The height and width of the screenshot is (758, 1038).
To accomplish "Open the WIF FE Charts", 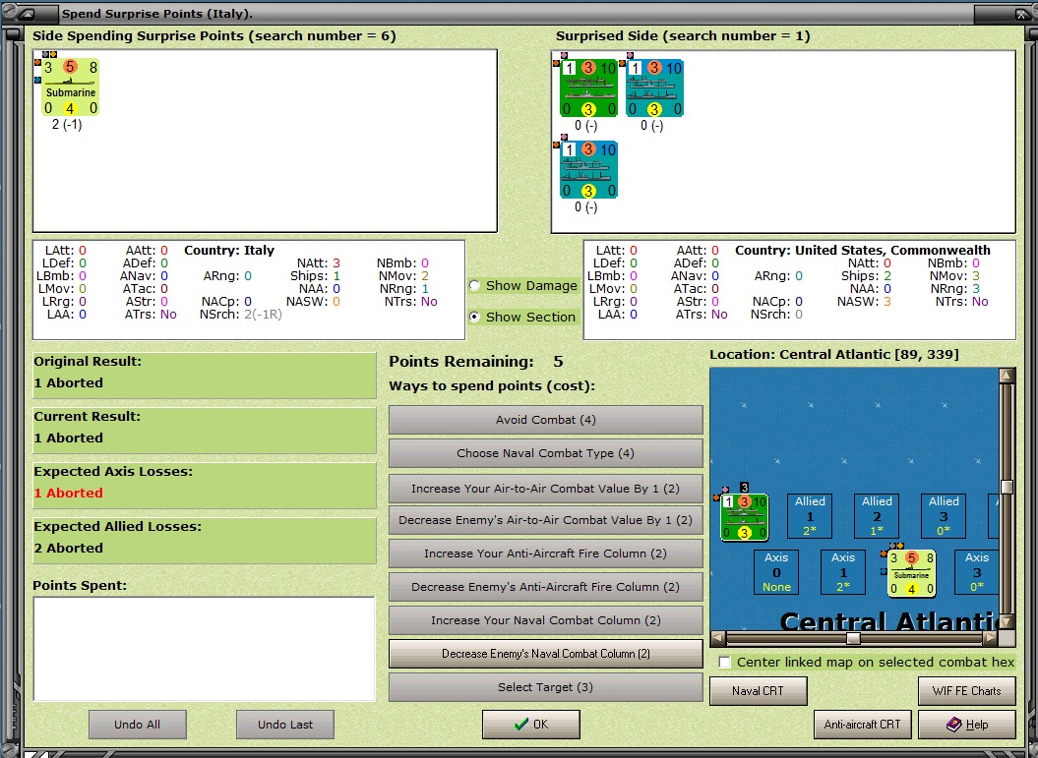I will [x=966, y=690].
